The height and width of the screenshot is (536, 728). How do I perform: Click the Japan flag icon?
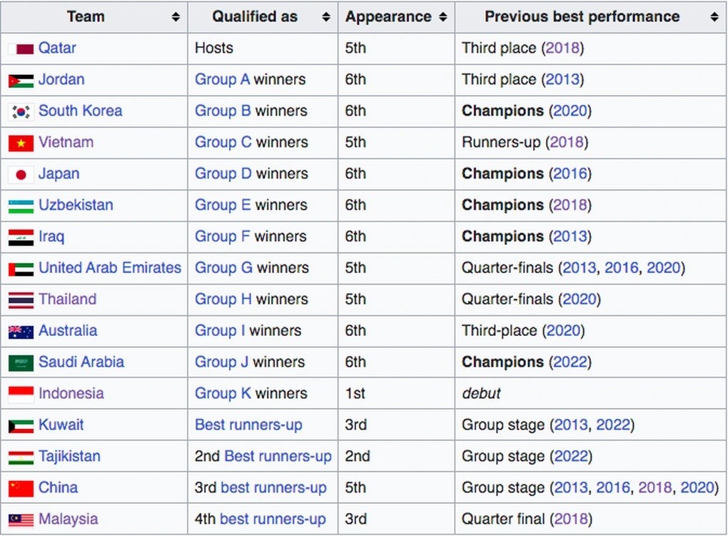click(x=21, y=174)
